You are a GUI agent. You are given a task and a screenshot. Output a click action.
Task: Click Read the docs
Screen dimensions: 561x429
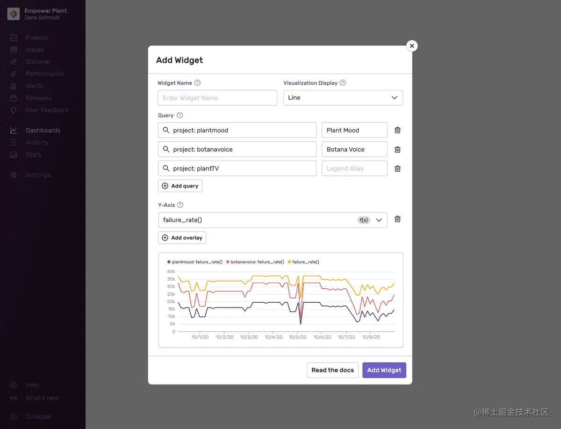[x=332, y=370]
